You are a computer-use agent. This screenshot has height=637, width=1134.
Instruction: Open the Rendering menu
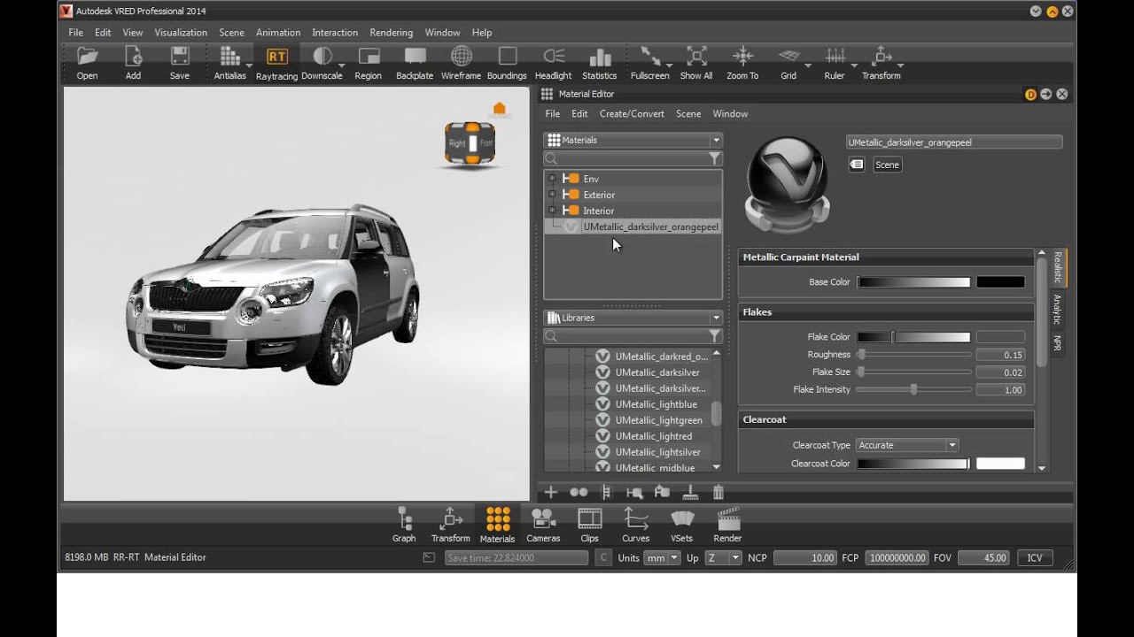click(392, 33)
